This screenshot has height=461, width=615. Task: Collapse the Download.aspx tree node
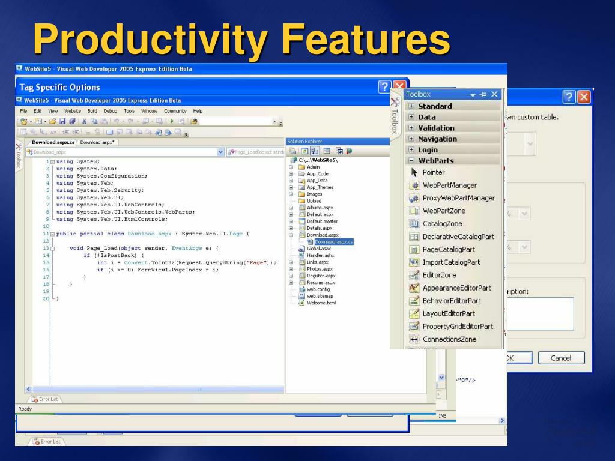pyautogui.click(x=291, y=235)
